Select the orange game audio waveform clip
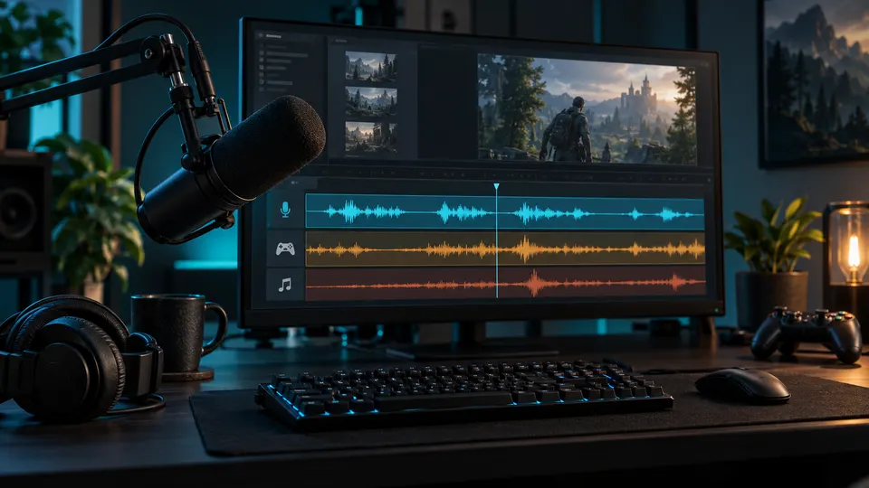Viewport: 869px width, 488px height. [505, 249]
